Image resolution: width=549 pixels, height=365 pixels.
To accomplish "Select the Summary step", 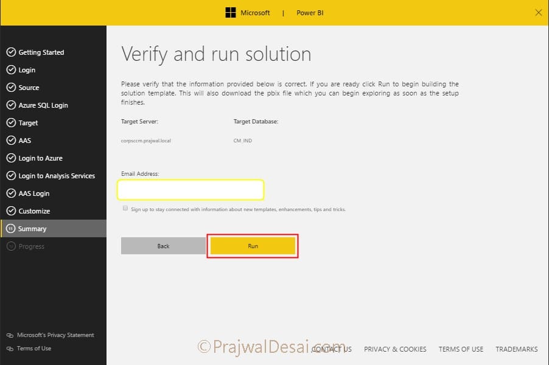I will [53, 229].
